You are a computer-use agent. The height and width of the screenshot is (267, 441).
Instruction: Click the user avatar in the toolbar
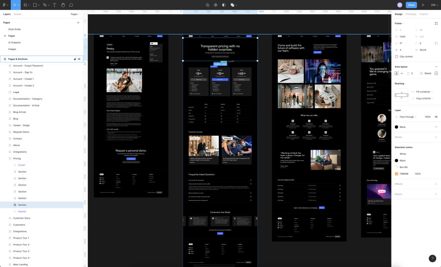click(x=400, y=5)
